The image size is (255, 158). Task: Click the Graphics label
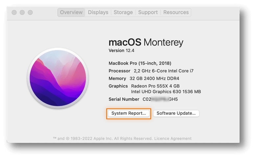coord(118,86)
